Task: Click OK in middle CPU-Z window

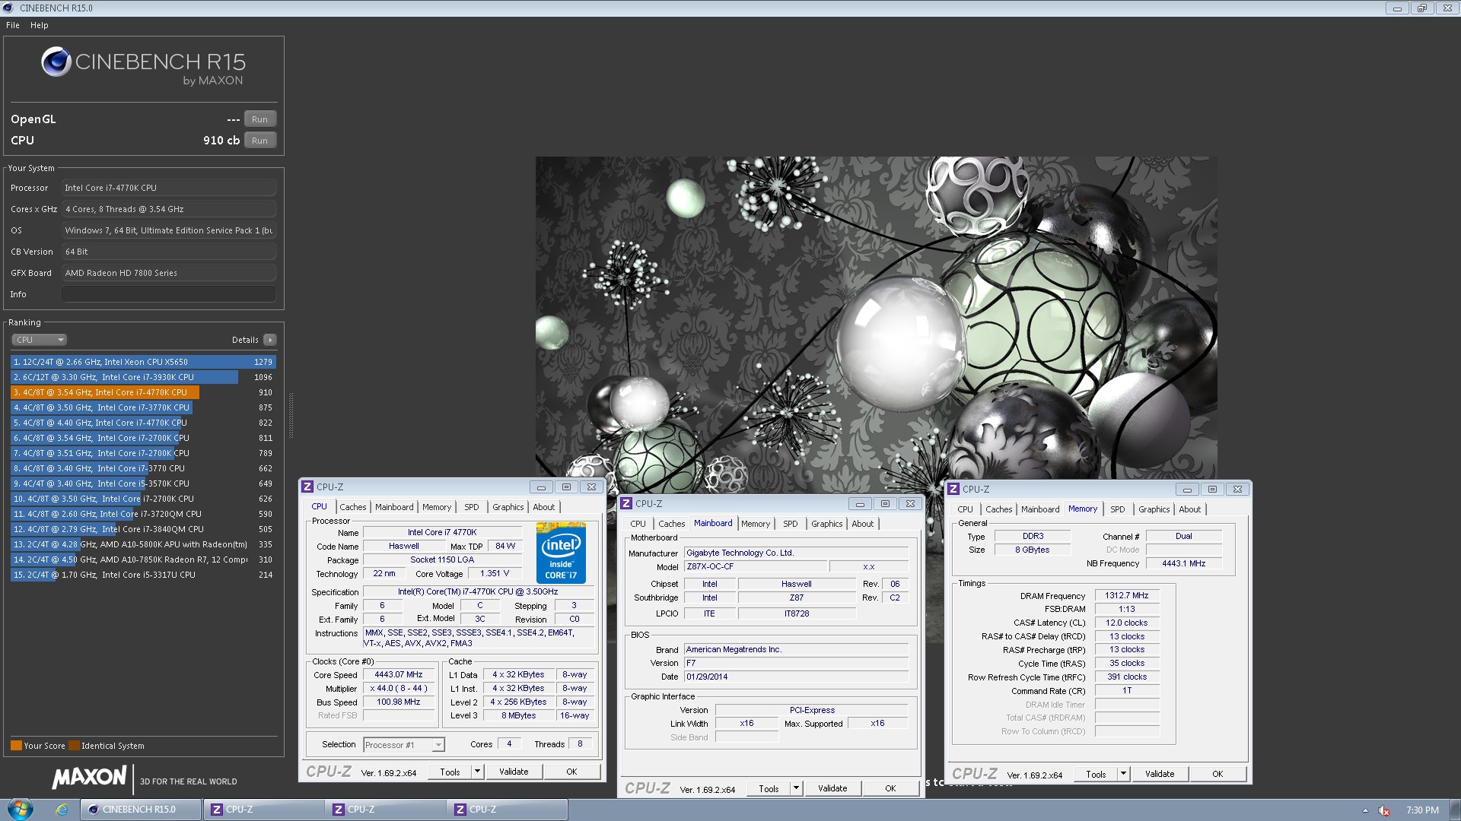Action: point(890,788)
